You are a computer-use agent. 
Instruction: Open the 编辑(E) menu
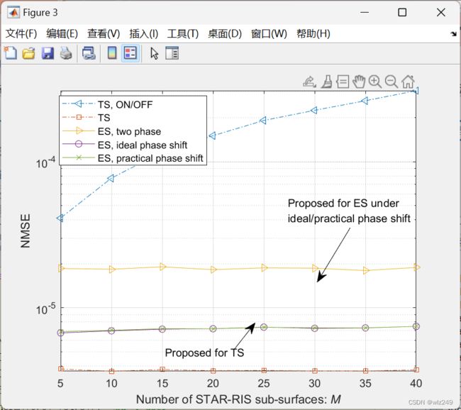62,33
